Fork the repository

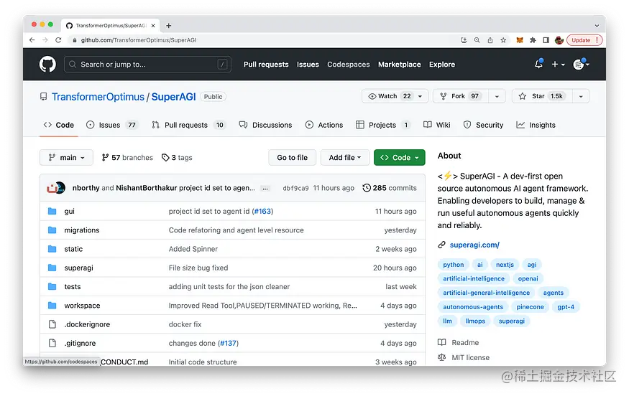[x=460, y=96]
